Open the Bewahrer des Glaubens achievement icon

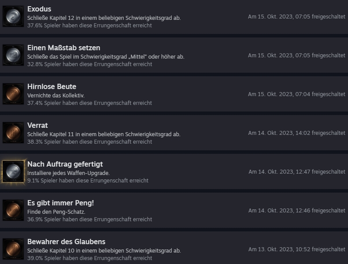point(13,249)
